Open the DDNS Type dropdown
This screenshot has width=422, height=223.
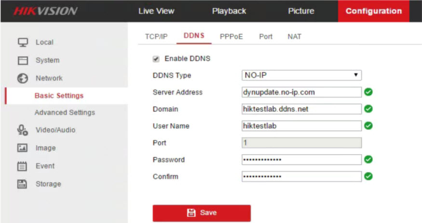(301, 75)
